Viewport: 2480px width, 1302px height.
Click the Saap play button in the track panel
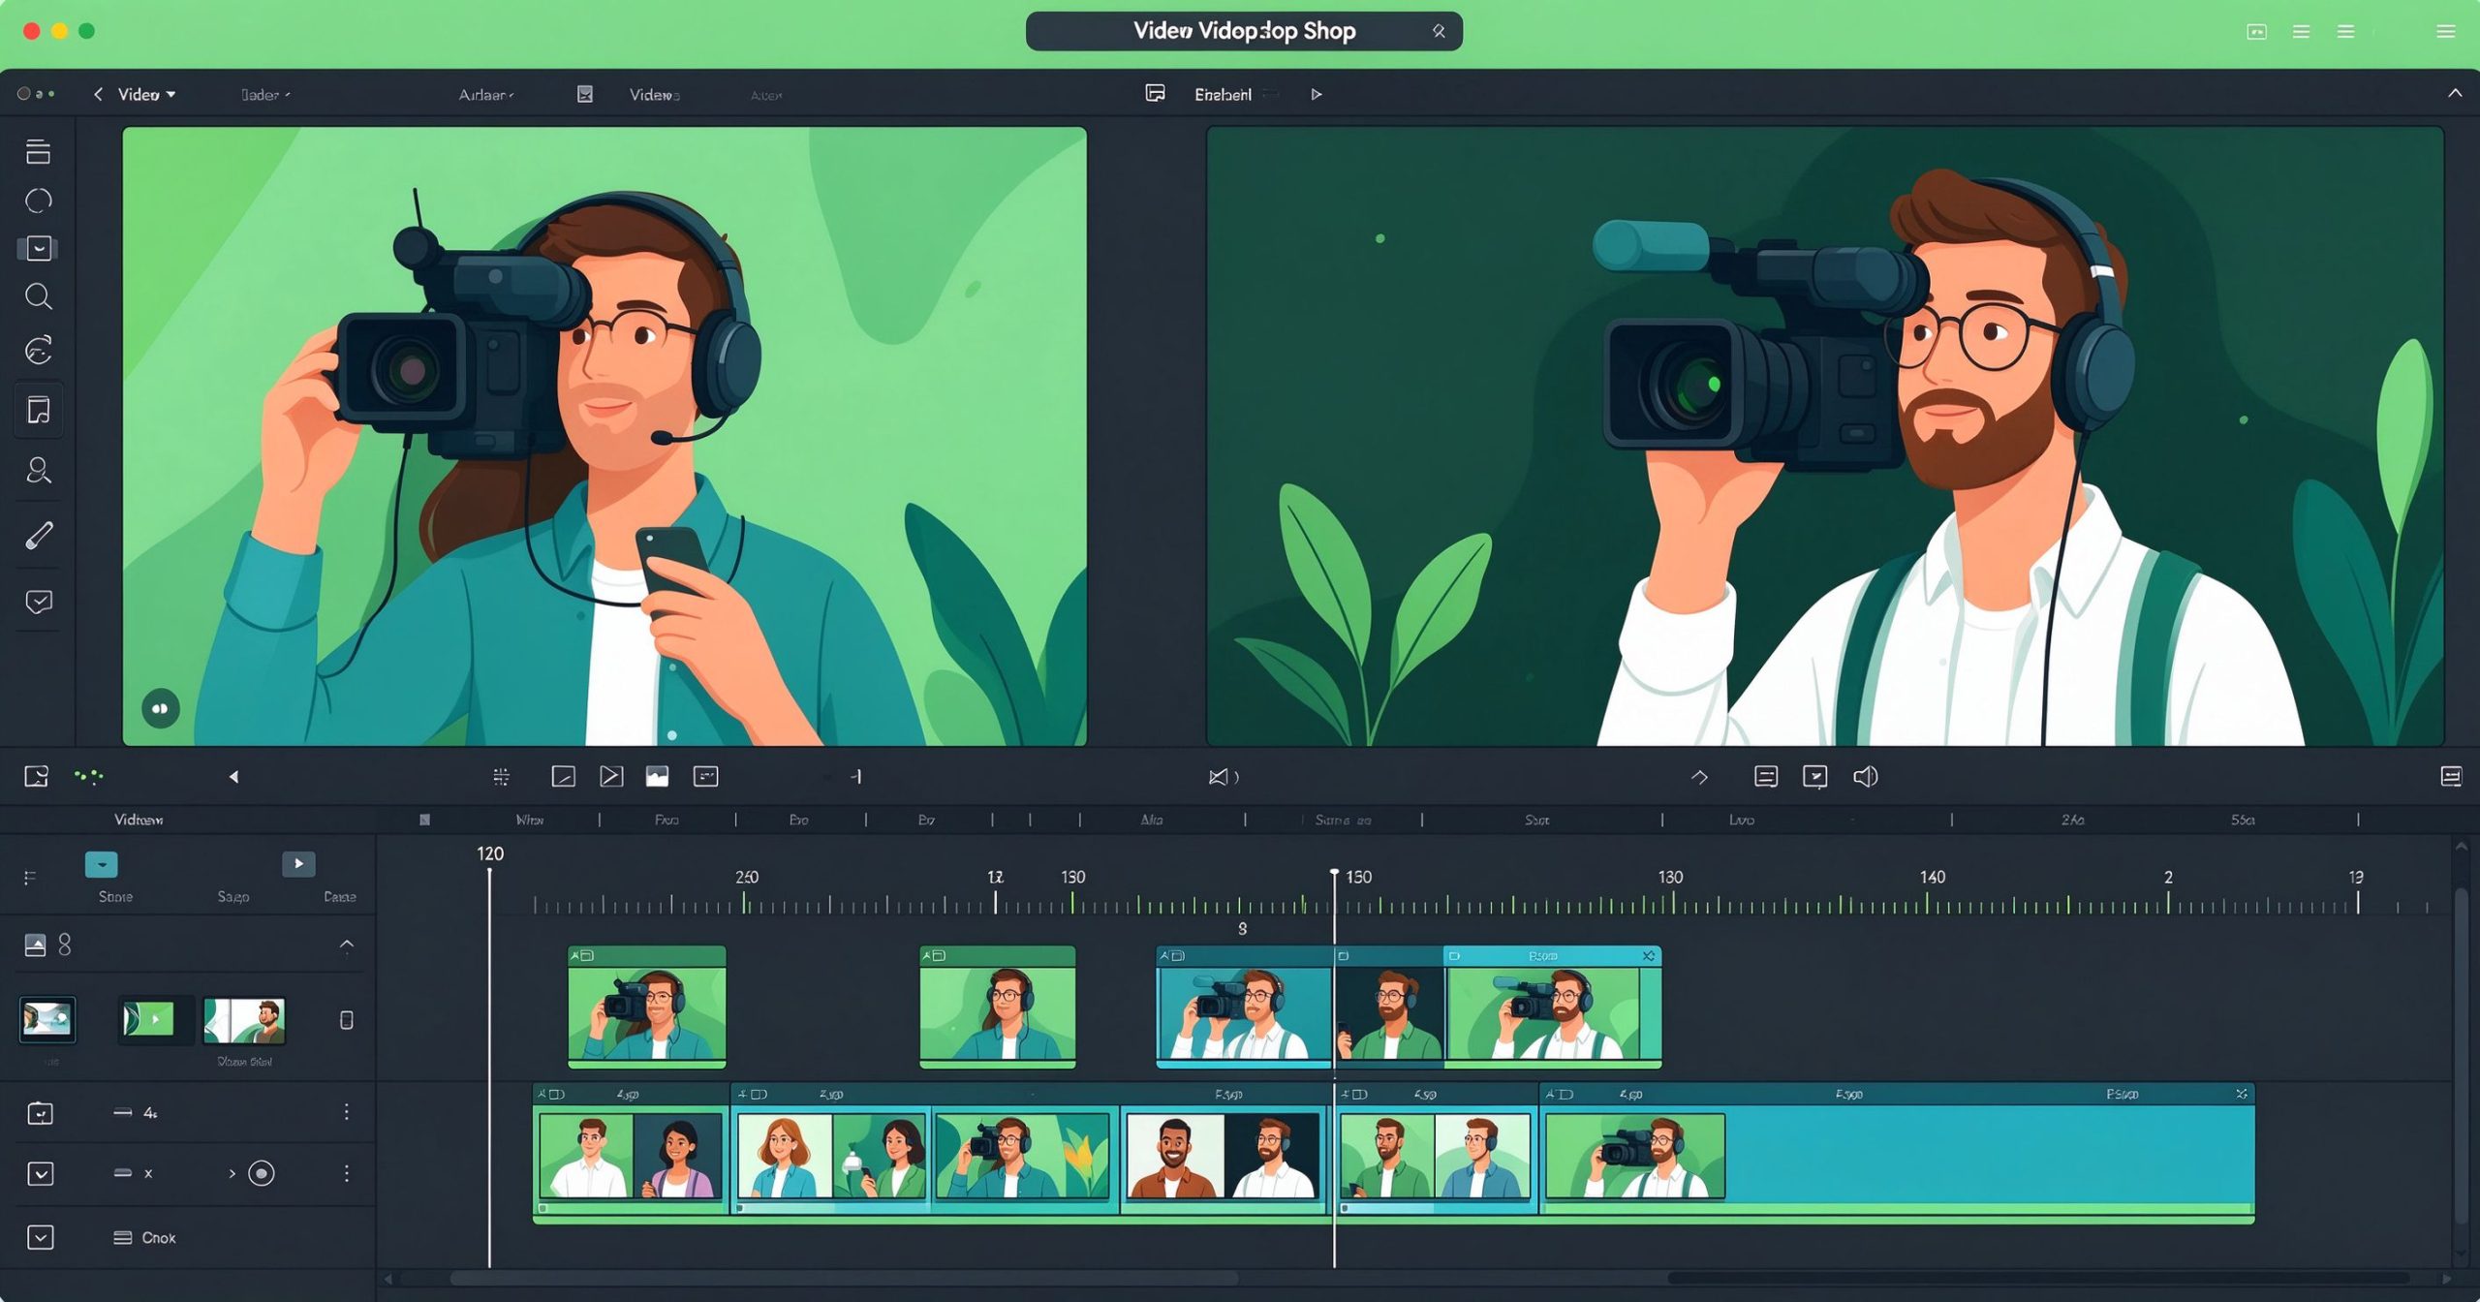click(298, 863)
